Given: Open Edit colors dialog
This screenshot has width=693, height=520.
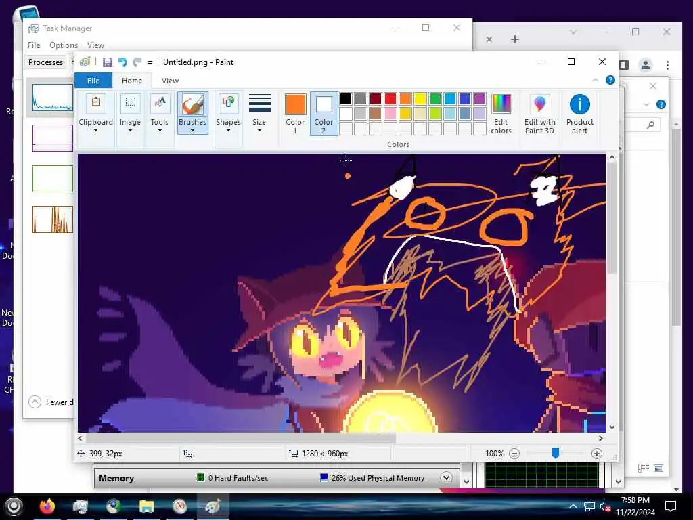Looking at the screenshot, I should 501,114.
